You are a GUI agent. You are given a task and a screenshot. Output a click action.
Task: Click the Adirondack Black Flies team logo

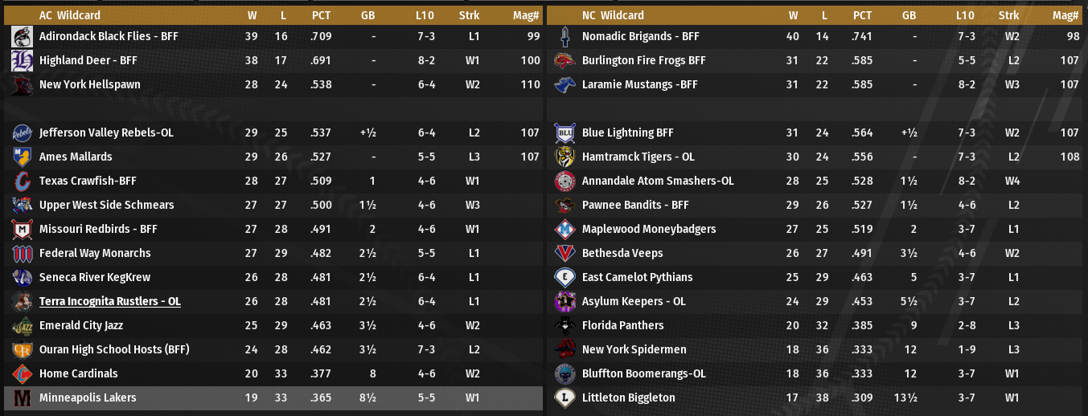(x=22, y=36)
